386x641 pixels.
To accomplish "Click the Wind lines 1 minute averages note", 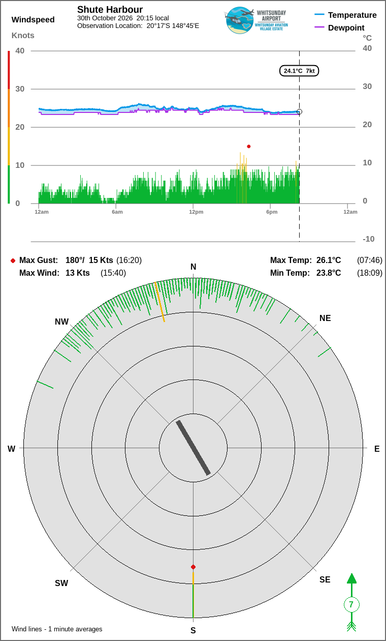I will (x=57, y=629).
